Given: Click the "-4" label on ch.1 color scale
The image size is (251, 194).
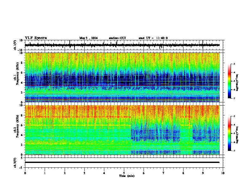Looking at the screenshot, I should click(x=234, y=73).
